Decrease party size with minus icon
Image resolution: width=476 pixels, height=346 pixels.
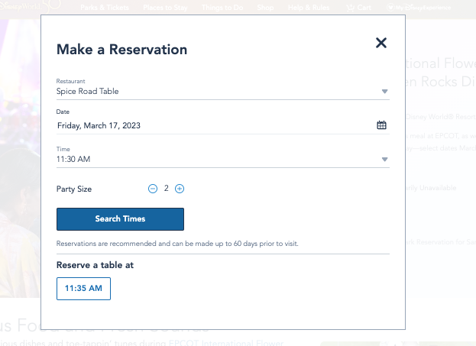click(x=153, y=188)
